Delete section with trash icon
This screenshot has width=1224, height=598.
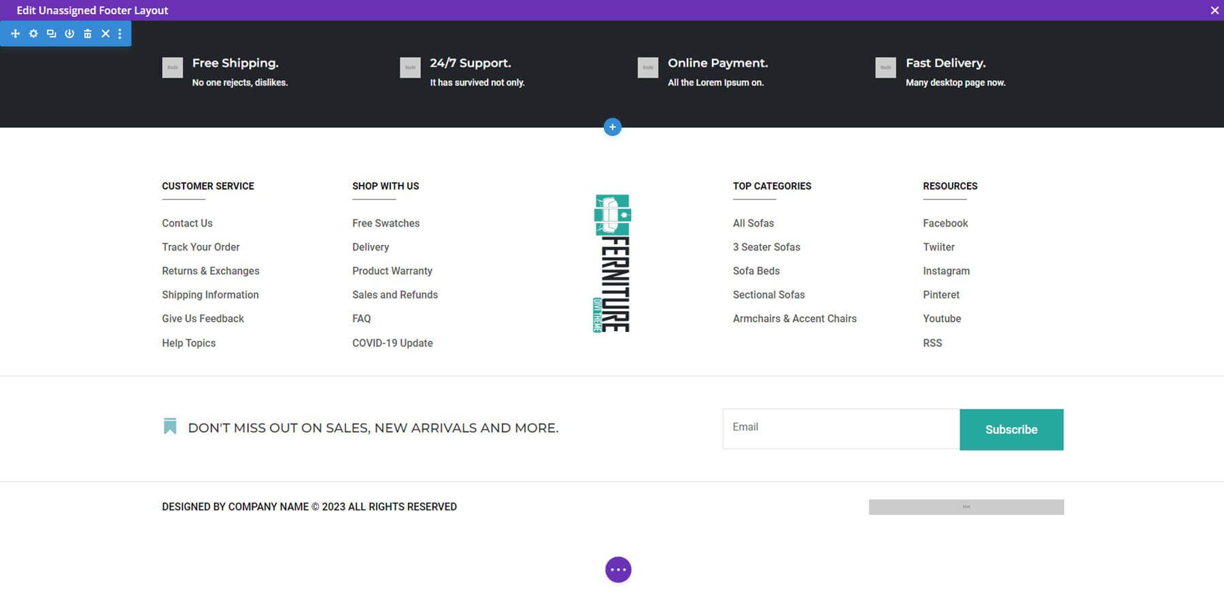click(x=87, y=33)
